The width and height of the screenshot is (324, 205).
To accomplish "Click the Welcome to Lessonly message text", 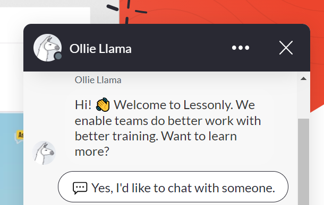I will pyautogui.click(x=168, y=128).
